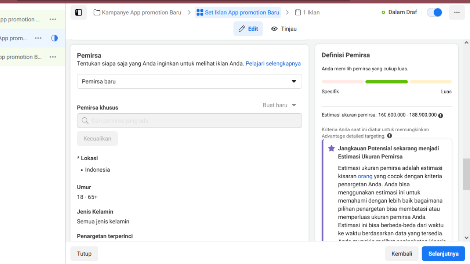Click the pencil icon on Edit tab
470x264 pixels.
(242, 29)
